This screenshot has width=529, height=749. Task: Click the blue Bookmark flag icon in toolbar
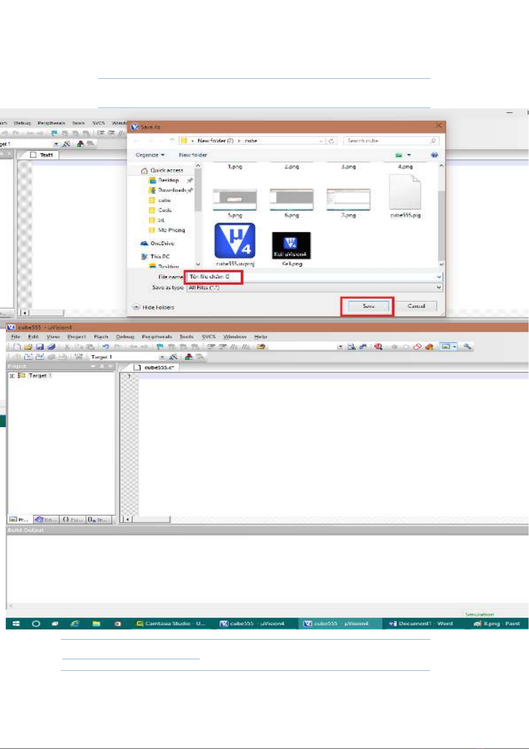(x=160, y=347)
